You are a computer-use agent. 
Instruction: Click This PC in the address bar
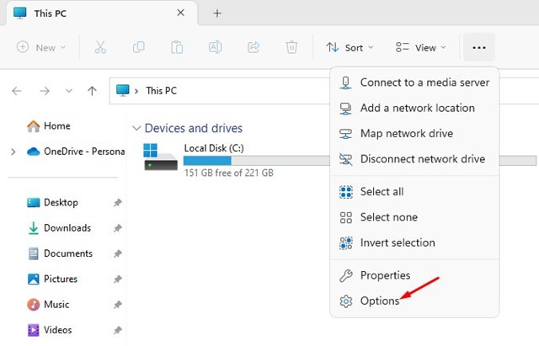[161, 91]
